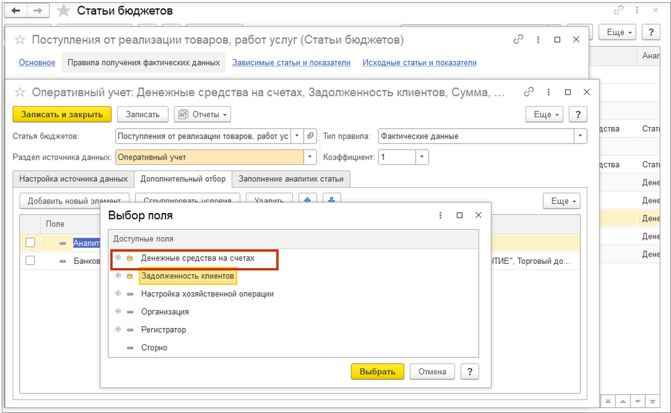Expand Денежные средства на счетах node

(118, 258)
